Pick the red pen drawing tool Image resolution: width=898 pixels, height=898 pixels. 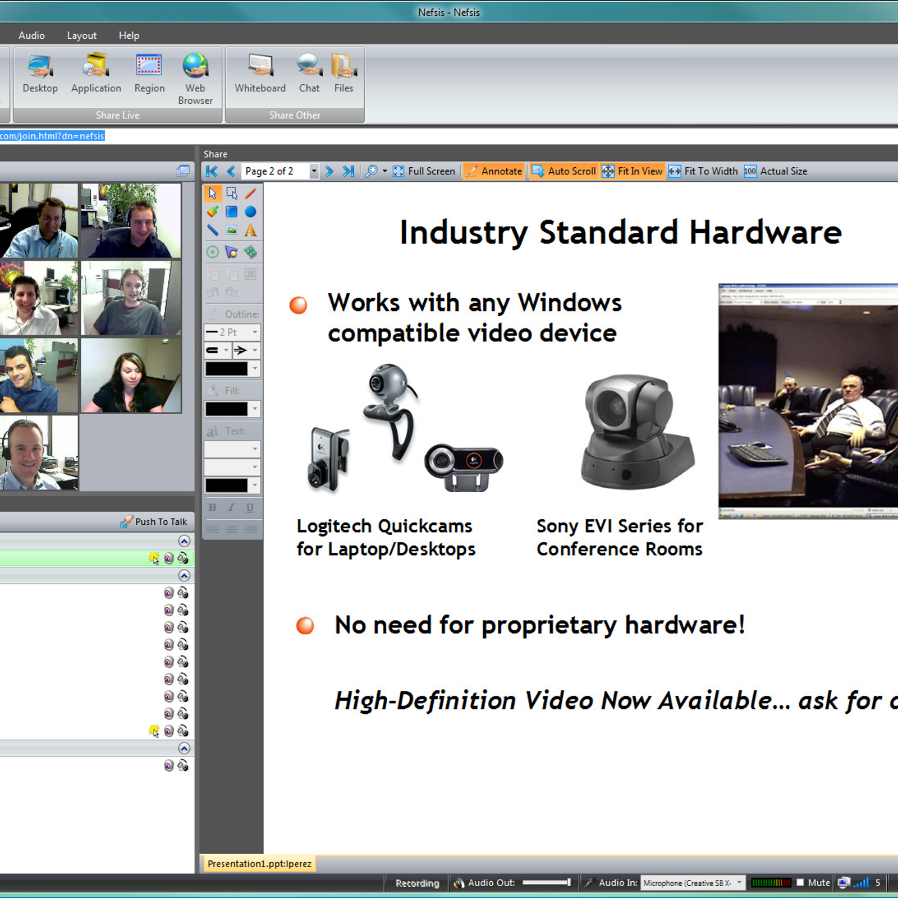[250, 193]
